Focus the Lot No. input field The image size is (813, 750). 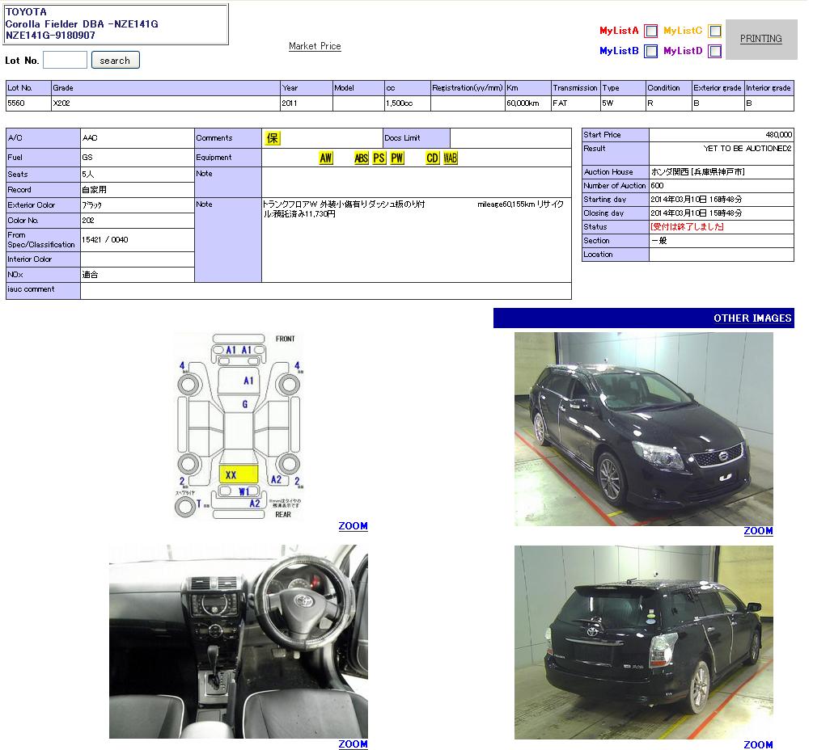(65, 60)
